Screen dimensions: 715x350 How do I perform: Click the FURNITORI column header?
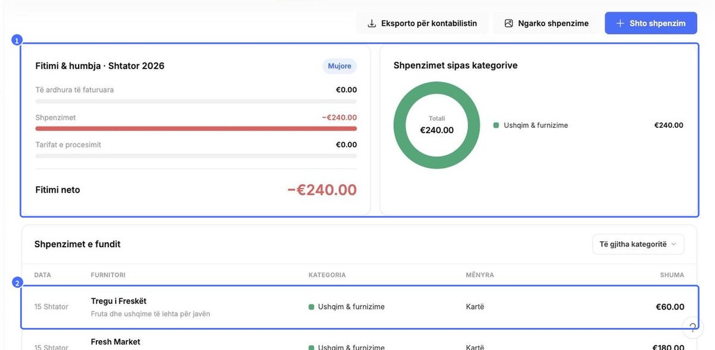[x=108, y=275]
